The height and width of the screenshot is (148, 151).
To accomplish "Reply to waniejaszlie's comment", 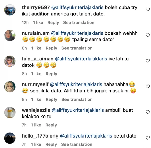I will 51,125.
